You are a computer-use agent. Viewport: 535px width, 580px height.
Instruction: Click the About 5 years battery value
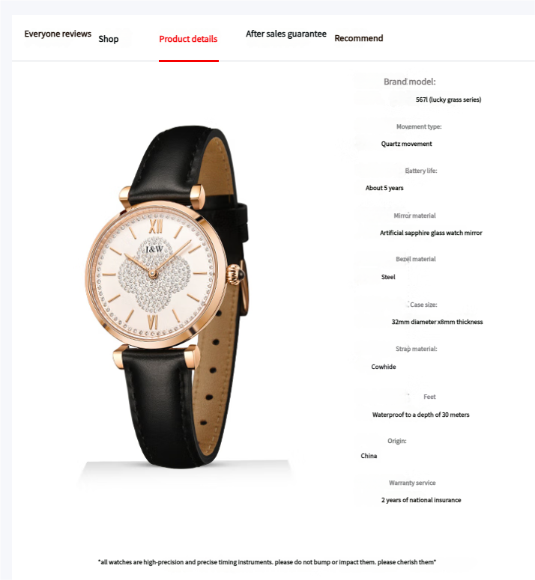(384, 188)
